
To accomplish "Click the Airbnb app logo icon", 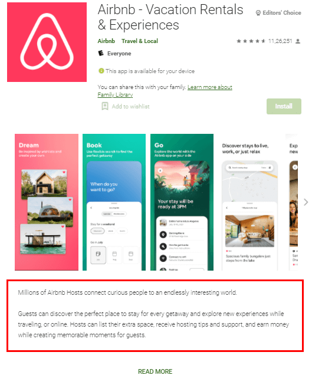I will (x=47, y=42).
